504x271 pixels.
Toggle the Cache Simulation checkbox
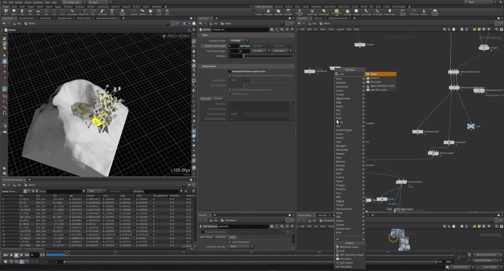click(x=230, y=242)
